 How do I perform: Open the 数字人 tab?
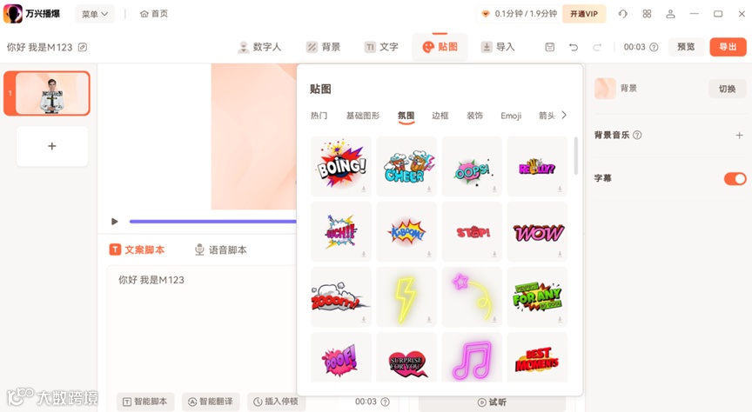click(259, 47)
